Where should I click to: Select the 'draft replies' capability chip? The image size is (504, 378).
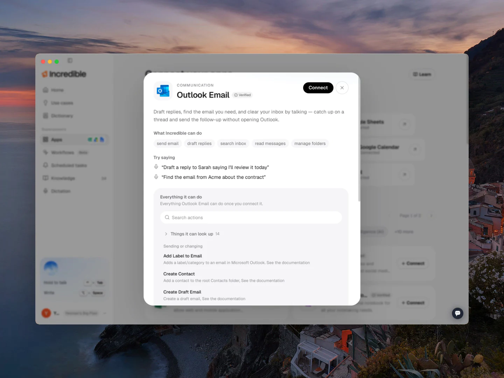[x=199, y=143]
